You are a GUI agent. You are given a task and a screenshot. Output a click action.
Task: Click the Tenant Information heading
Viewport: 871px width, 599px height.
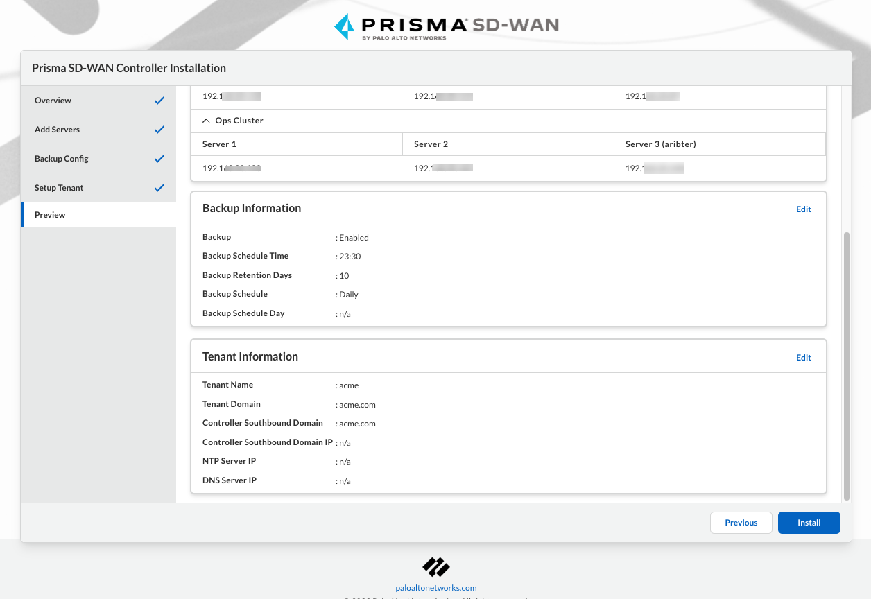coord(250,356)
